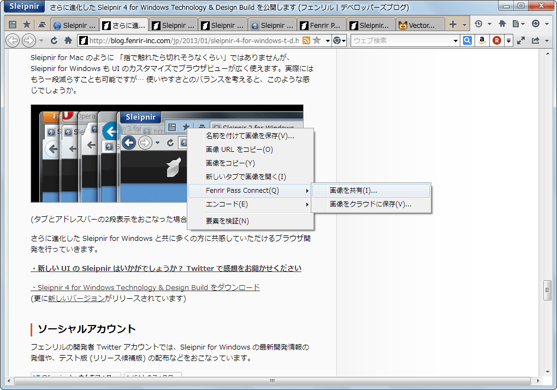This screenshot has width=557, height=390.
Task: Click RSS feed icon in address bar
Action: [x=306, y=40]
